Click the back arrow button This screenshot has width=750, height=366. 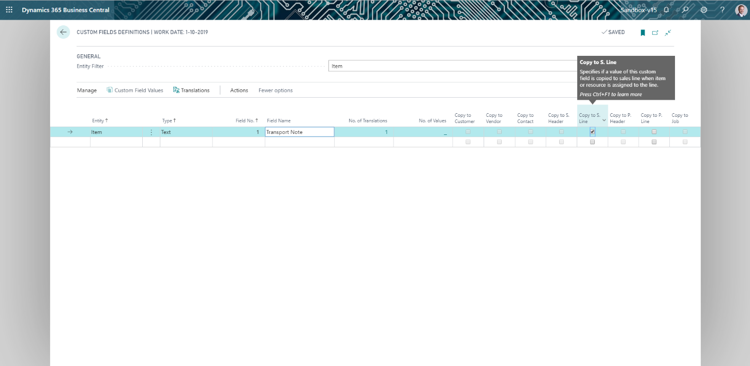point(63,32)
